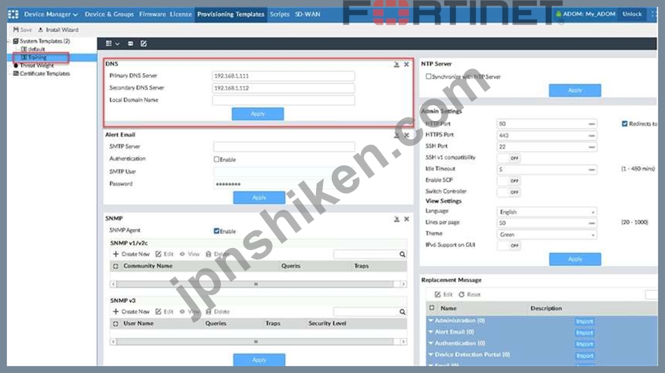
Task: Check Synchronize with NTP Server
Action: (428, 77)
